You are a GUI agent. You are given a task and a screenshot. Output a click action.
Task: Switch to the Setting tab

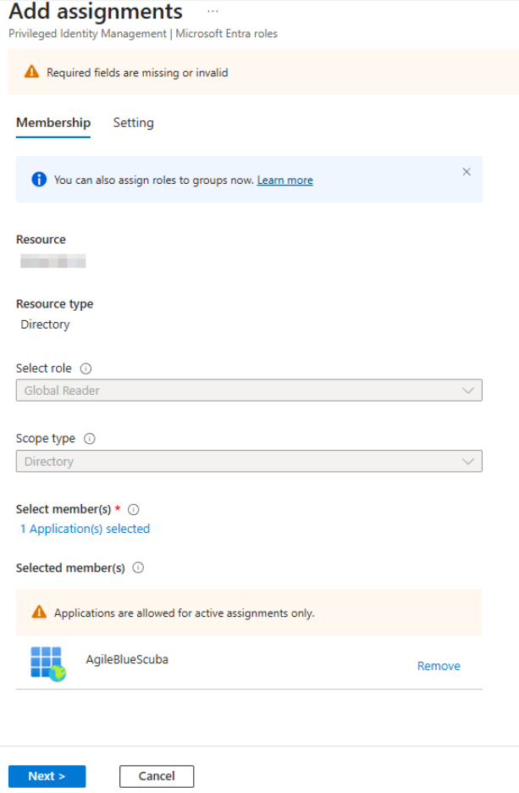click(134, 123)
